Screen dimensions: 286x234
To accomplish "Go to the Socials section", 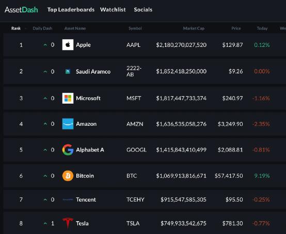I will [x=143, y=9].
